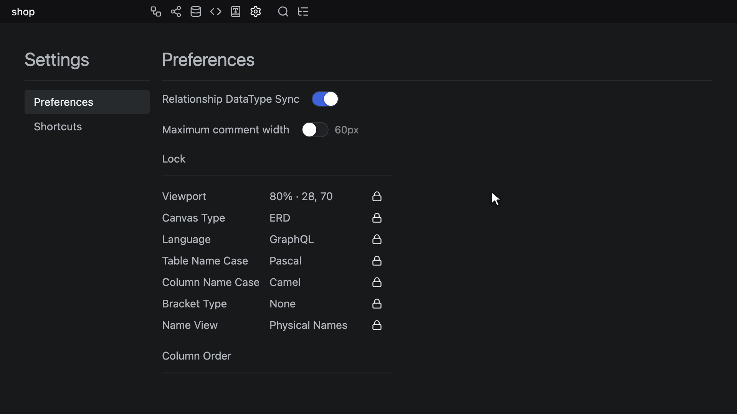Lock the Language setting
737x414 pixels.
click(377, 239)
